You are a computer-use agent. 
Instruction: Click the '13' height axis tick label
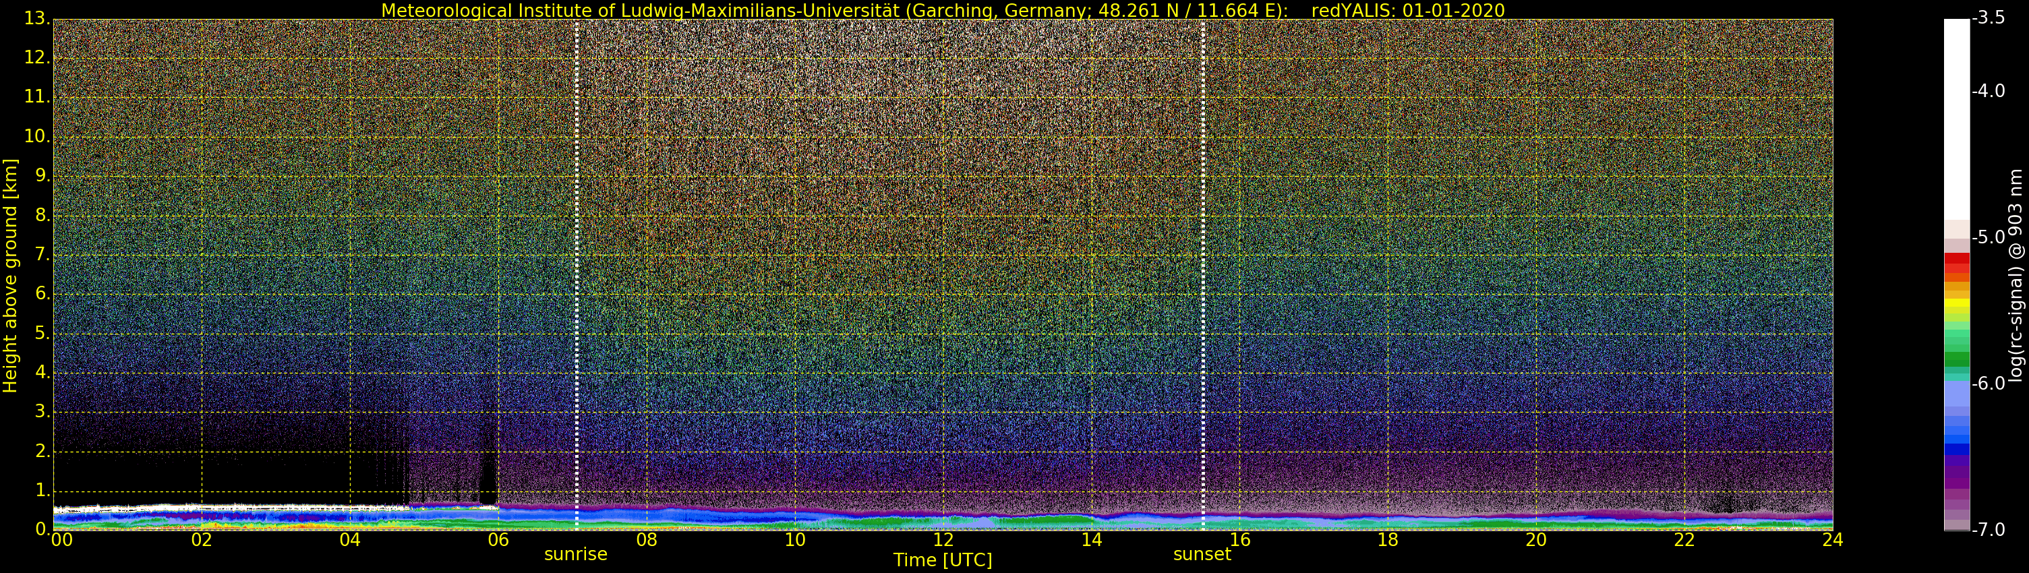pos(38,19)
